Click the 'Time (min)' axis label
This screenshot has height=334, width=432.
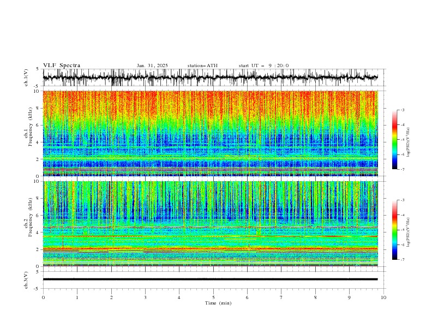click(x=218, y=303)
